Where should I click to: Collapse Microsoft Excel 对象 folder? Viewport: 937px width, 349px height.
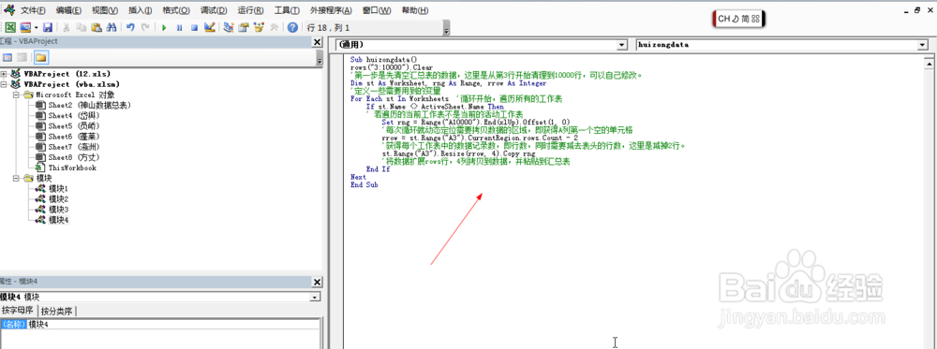pos(17,95)
